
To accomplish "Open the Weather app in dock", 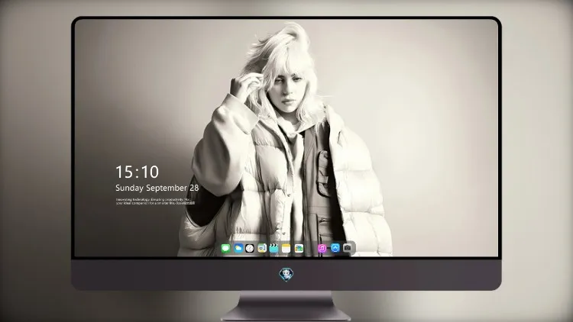I will pos(238,248).
